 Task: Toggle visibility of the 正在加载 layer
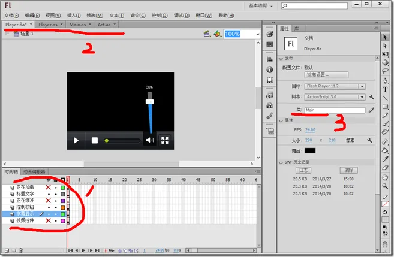click(48, 188)
